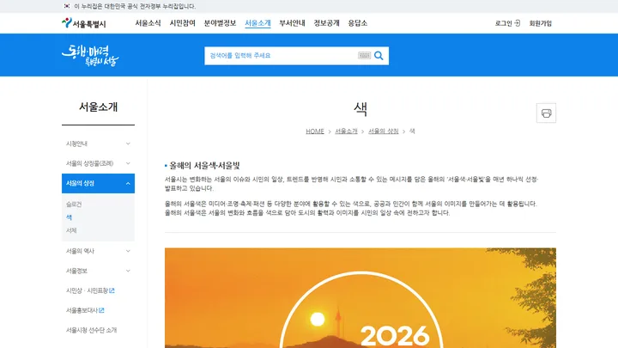
Task: Click 서울소개 in the breadcrumb
Action: pos(346,131)
